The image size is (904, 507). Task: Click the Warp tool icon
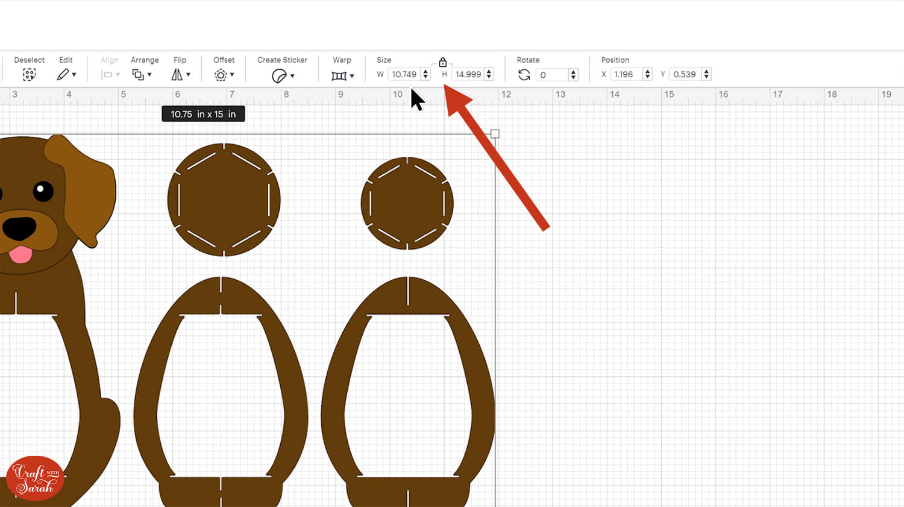[x=339, y=75]
